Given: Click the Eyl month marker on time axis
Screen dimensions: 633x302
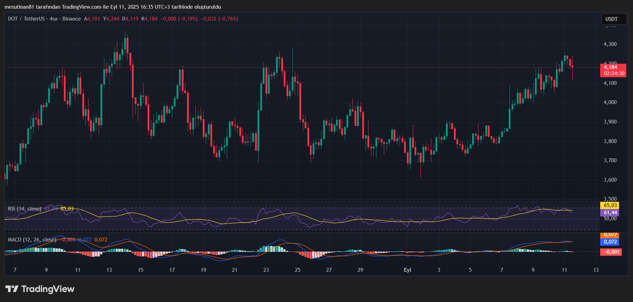Looking at the screenshot, I should pos(407,270).
